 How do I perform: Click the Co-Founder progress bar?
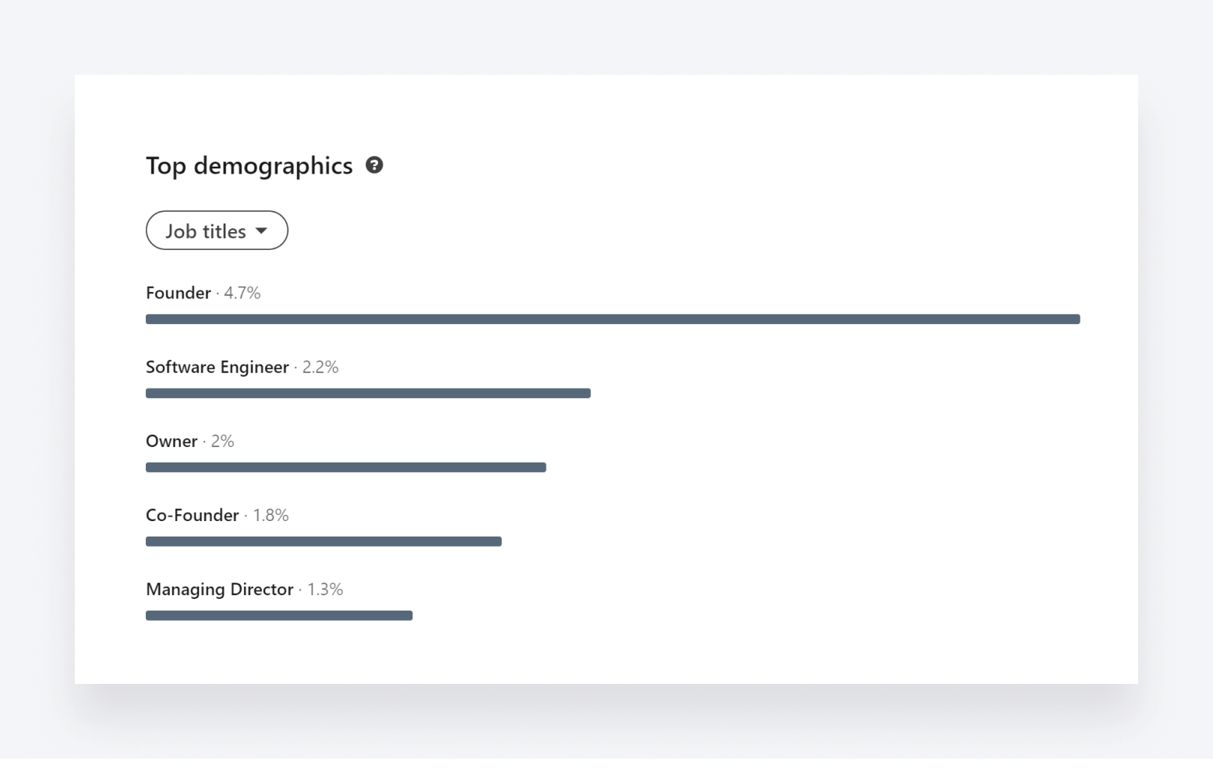(324, 541)
